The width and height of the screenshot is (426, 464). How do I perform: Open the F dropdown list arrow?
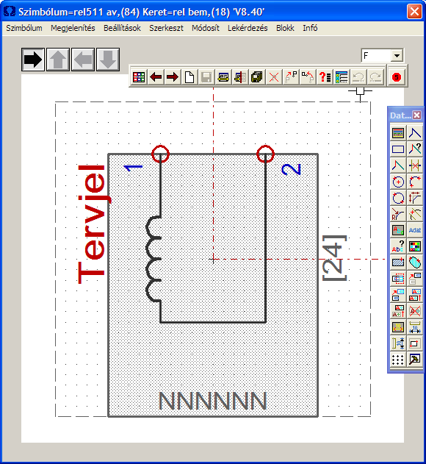click(397, 56)
